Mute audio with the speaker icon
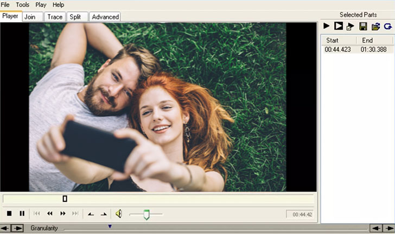 tap(119, 213)
